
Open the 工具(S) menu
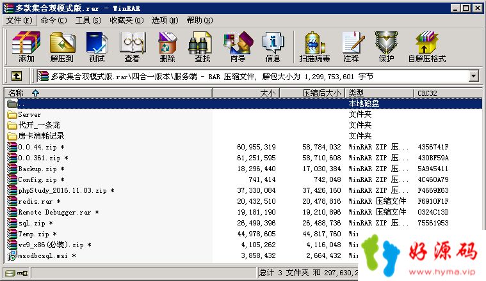tap(88, 20)
